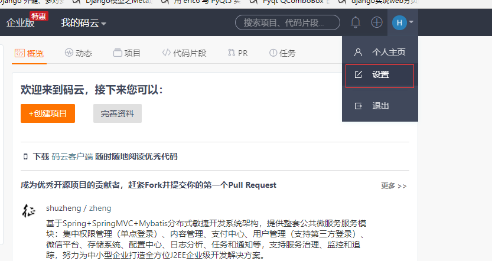Open the 项目 tab
This screenshot has height=261, width=492.
[x=127, y=53]
